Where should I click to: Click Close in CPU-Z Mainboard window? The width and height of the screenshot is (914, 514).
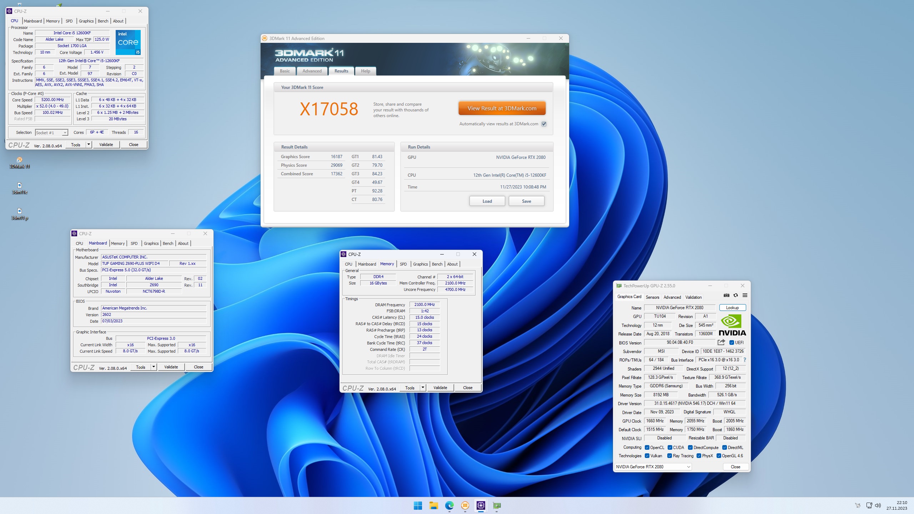point(199,367)
